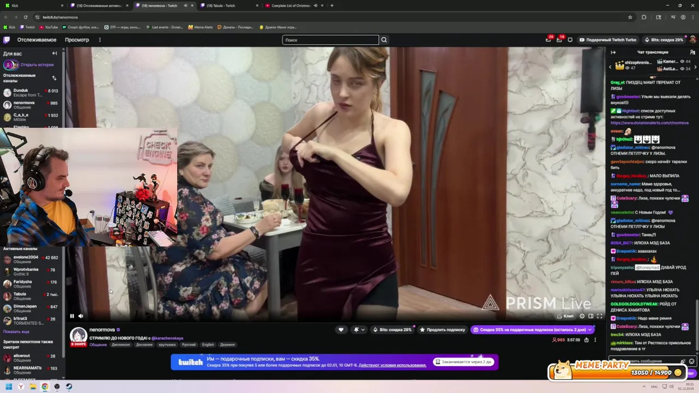The image size is (699, 393).
Task: Open the DTF bookmark
Action: click(x=122, y=27)
